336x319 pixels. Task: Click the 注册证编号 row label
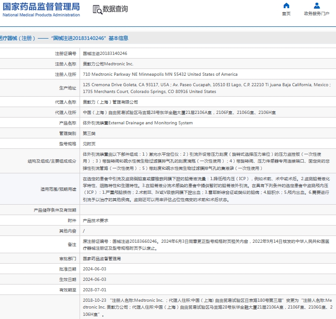click(65, 54)
